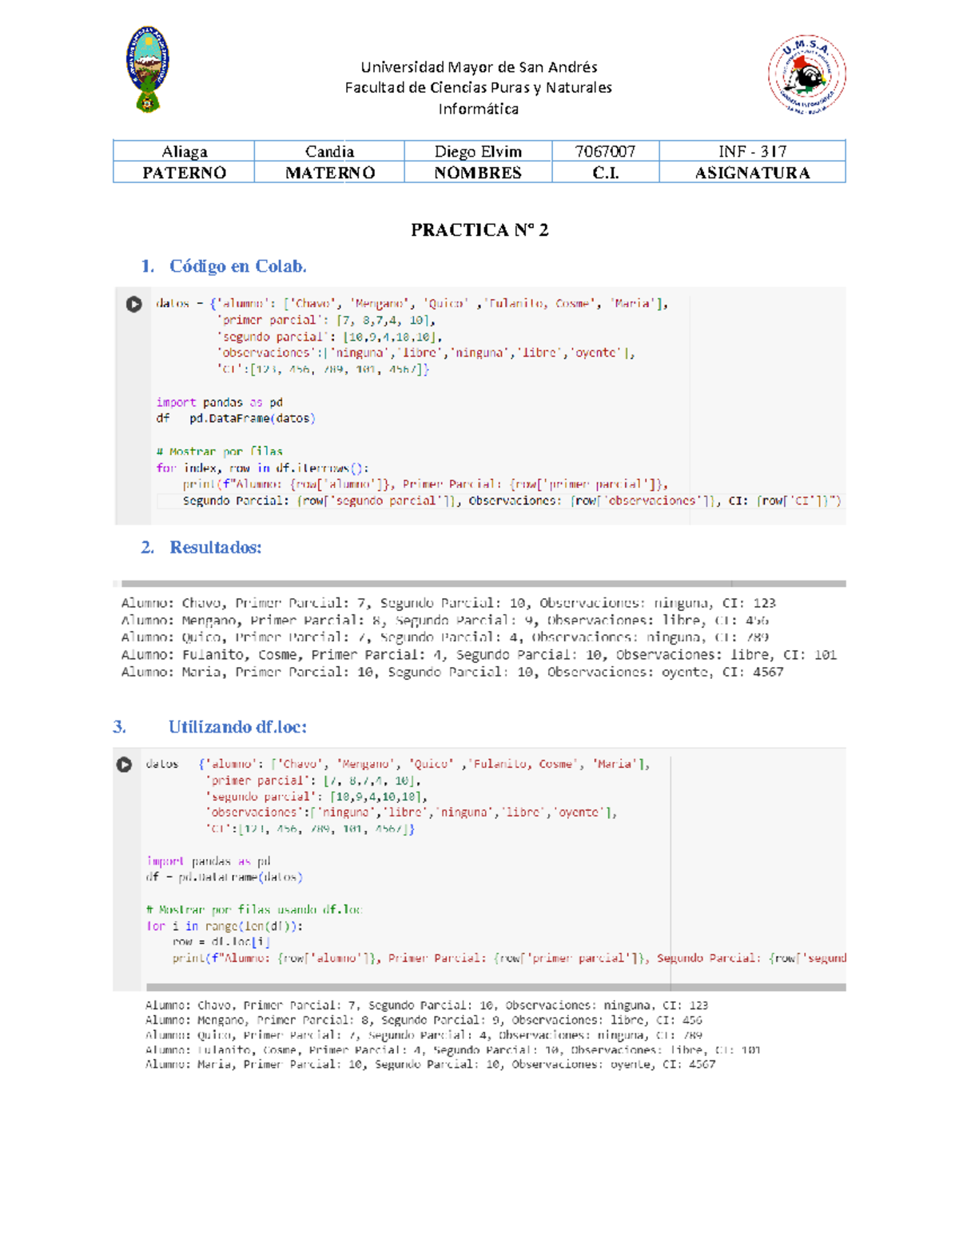
Task: Click the round U.M.S.A. logo at right
Action: [x=806, y=74]
